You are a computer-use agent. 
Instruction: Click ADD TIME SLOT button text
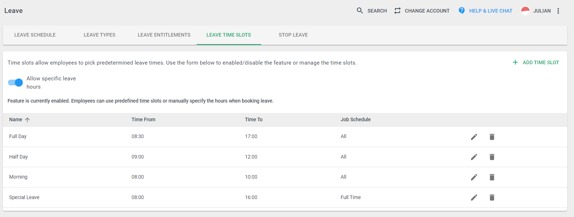coord(541,62)
